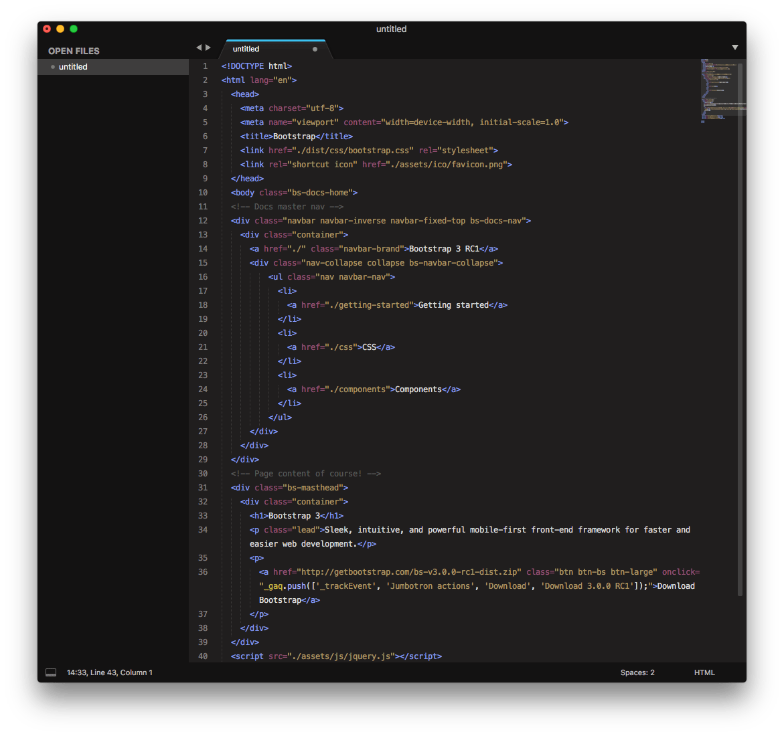784x736 pixels.
Task: Open the tab list dropdown triangle
Action: 735,48
